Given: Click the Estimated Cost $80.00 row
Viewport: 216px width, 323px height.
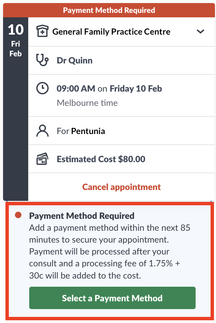Looking at the screenshot, I should point(121,159).
